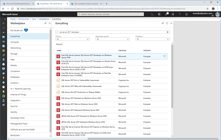
Task: Select Developer tools category
Action: coord(28,118)
